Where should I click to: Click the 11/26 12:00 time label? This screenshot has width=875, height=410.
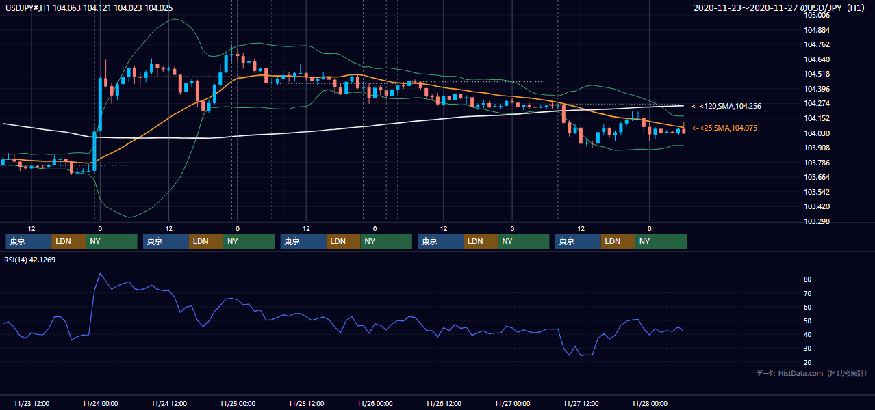point(443,403)
